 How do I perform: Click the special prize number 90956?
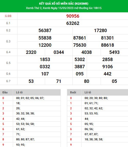[73, 16]
